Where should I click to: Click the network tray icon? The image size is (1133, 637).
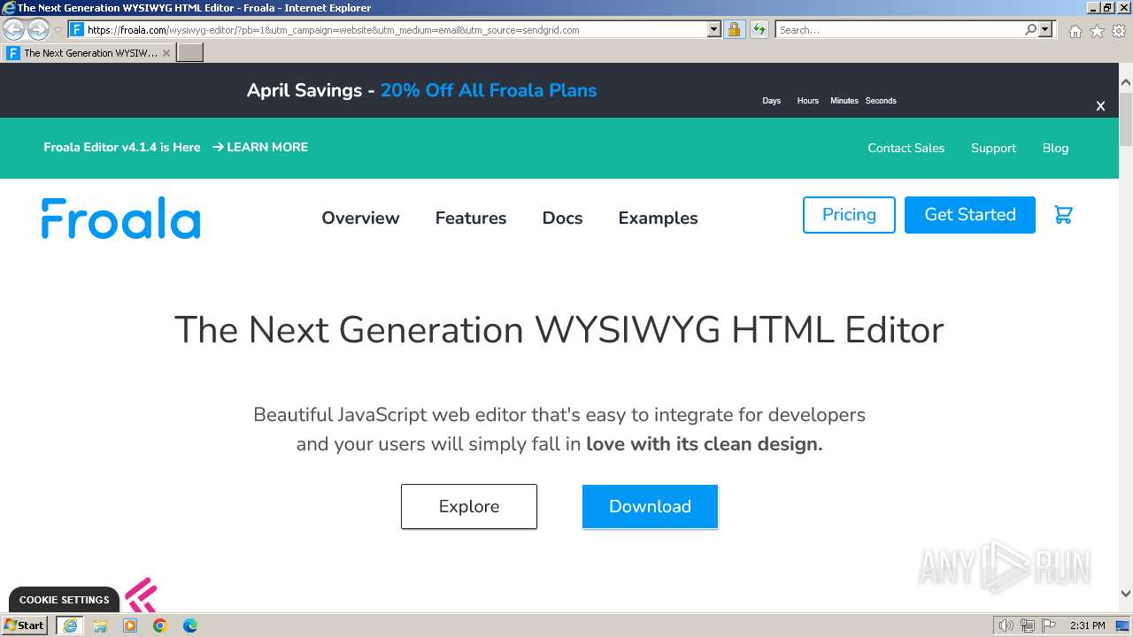pyautogui.click(x=1028, y=625)
